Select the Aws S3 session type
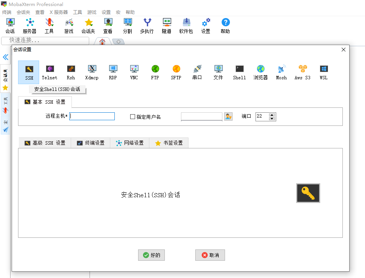365x278 pixels. (303, 72)
